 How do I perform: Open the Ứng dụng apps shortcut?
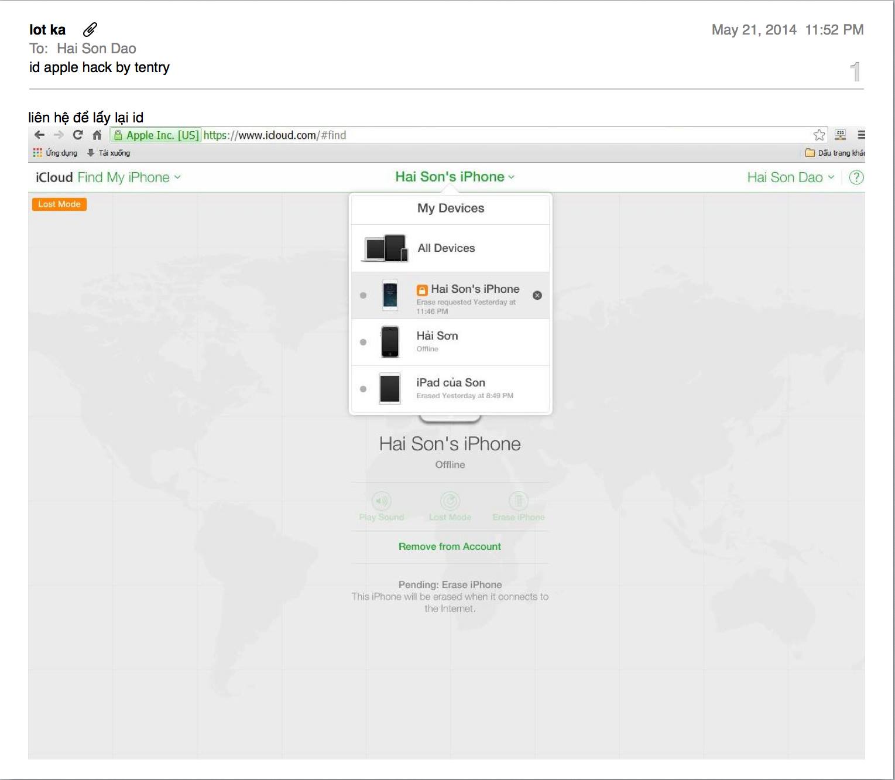click(x=55, y=153)
